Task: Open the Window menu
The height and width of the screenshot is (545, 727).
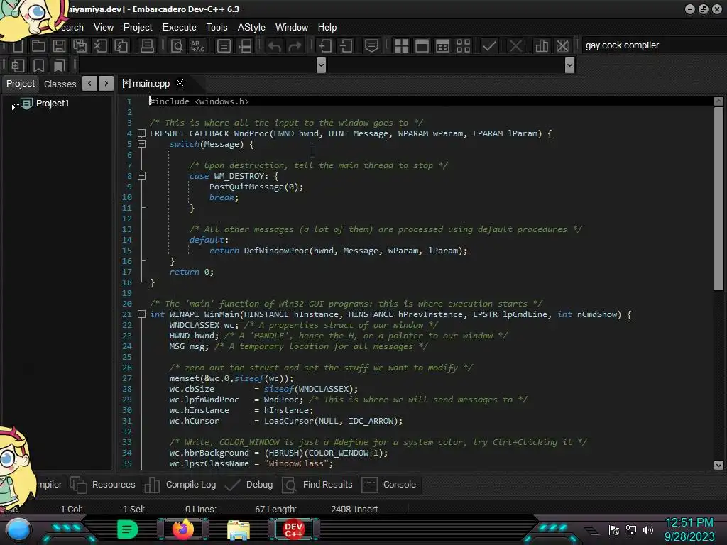Action: point(292,28)
